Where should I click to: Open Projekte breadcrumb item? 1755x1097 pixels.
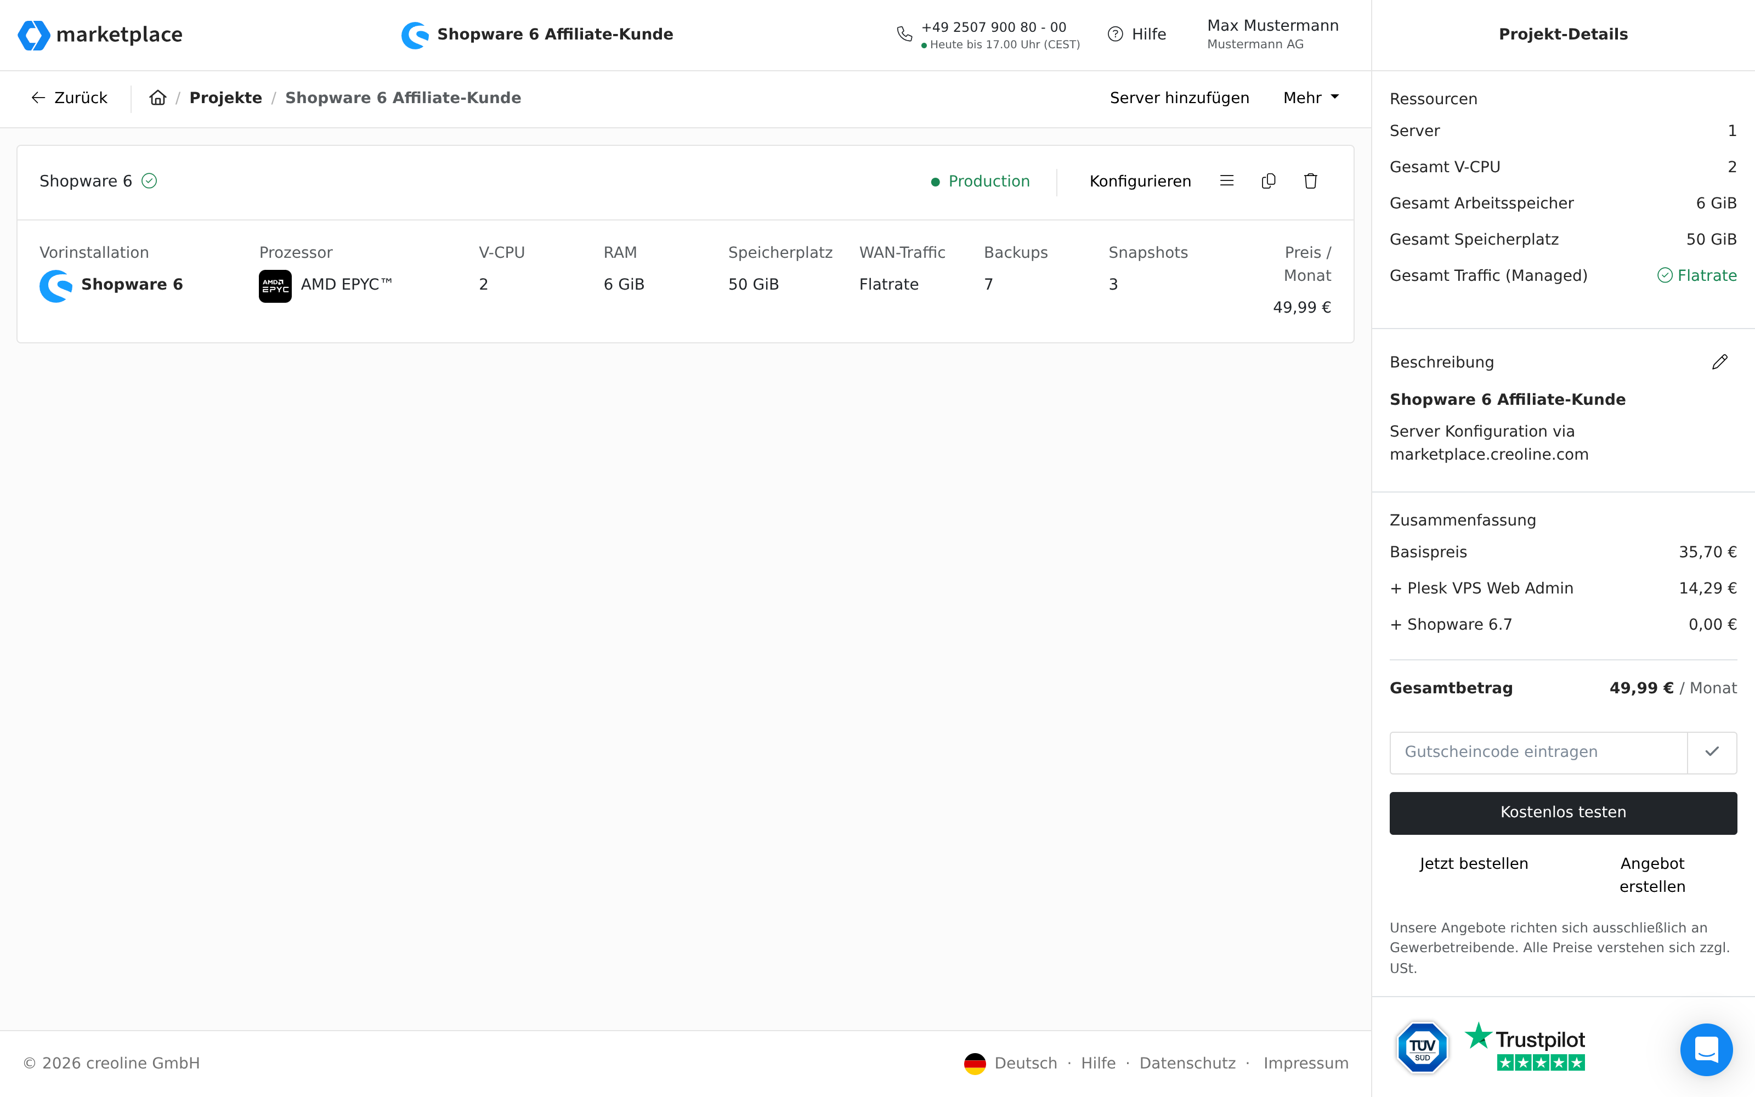225,98
